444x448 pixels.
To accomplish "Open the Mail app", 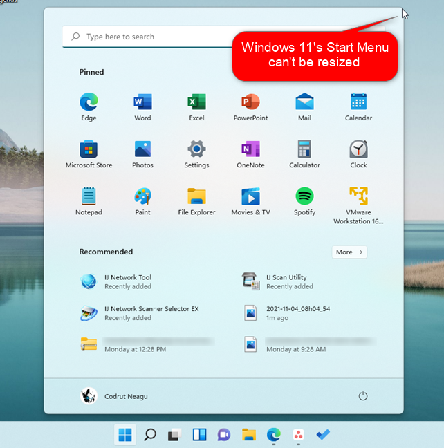I will [304, 106].
